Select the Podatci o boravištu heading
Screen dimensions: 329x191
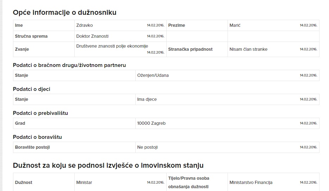37,137
